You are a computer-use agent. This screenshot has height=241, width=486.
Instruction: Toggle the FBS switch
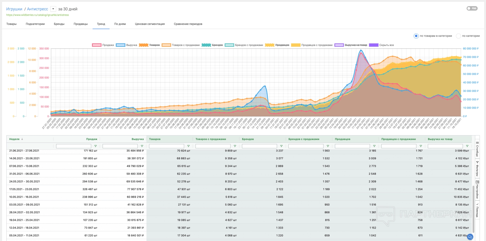coord(472,8)
